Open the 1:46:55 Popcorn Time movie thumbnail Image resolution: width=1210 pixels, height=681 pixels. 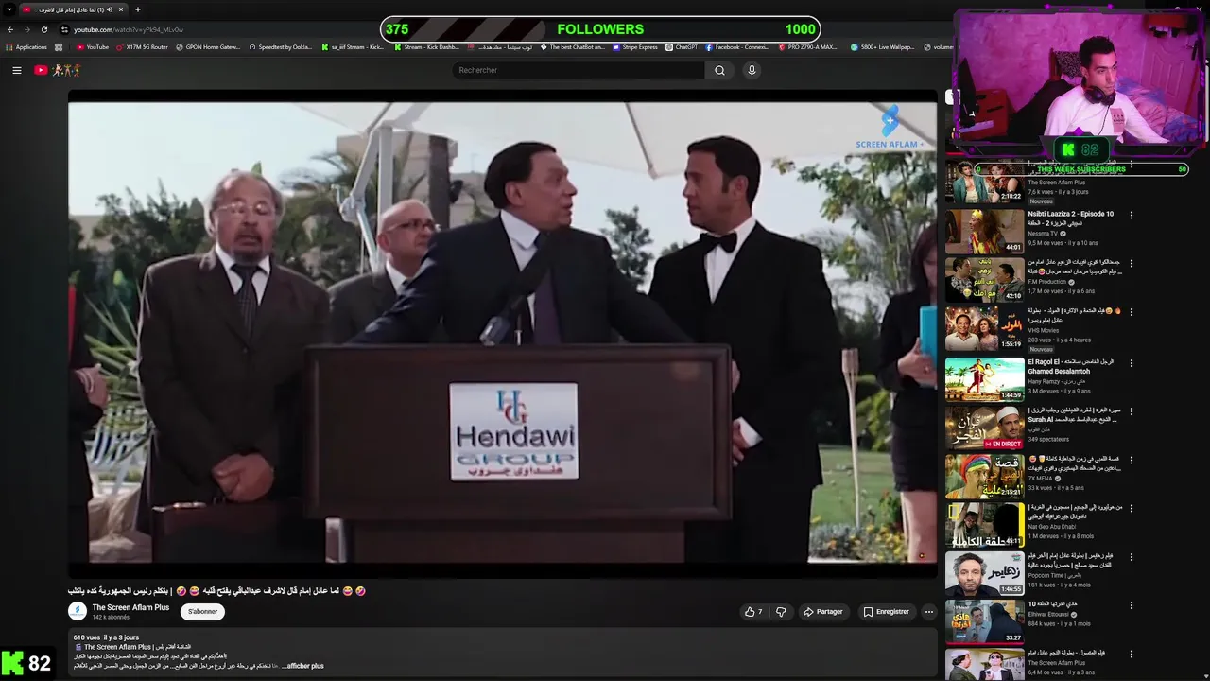984,572
